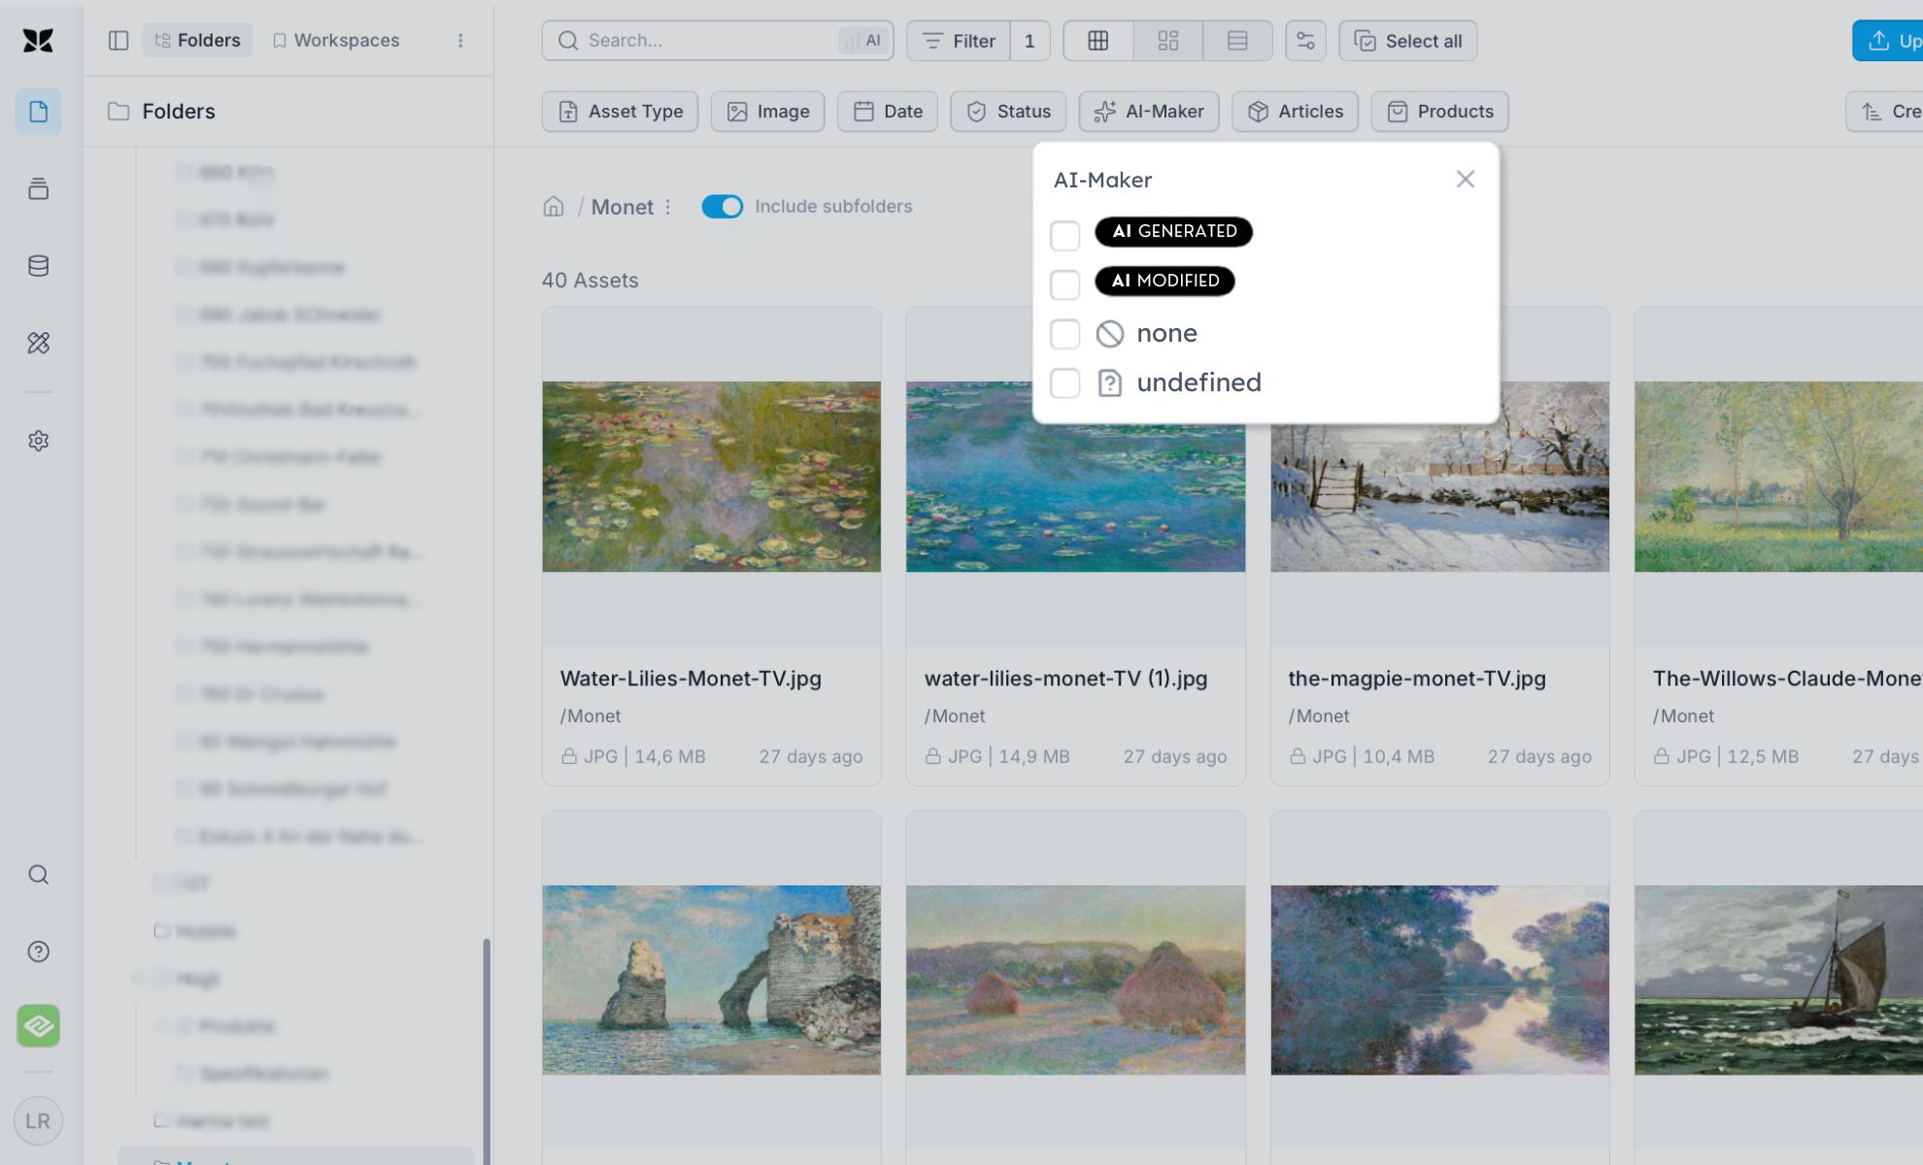The image size is (1923, 1165).
Task: Toggle the Include subfolders switch
Action: [x=722, y=206]
